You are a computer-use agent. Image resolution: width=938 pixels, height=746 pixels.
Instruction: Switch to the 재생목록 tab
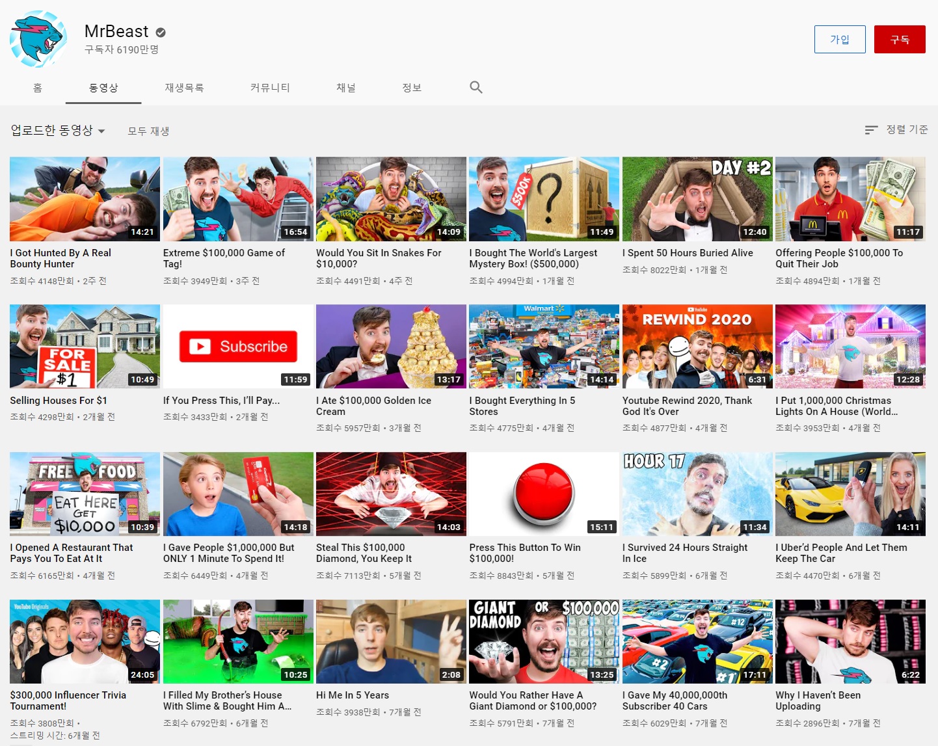[184, 88]
